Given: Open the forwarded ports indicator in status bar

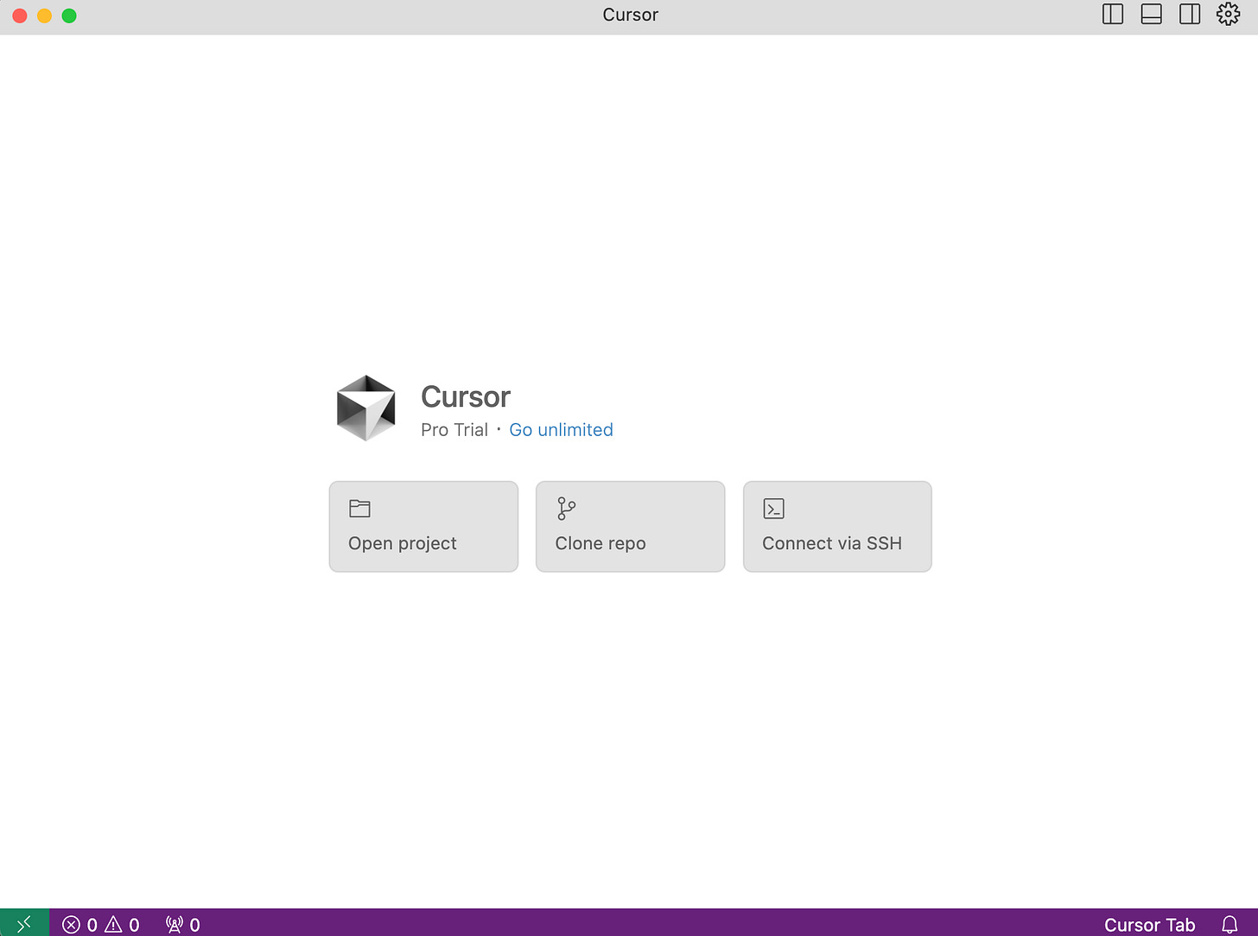Looking at the screenshot, I should click(183, 925).
